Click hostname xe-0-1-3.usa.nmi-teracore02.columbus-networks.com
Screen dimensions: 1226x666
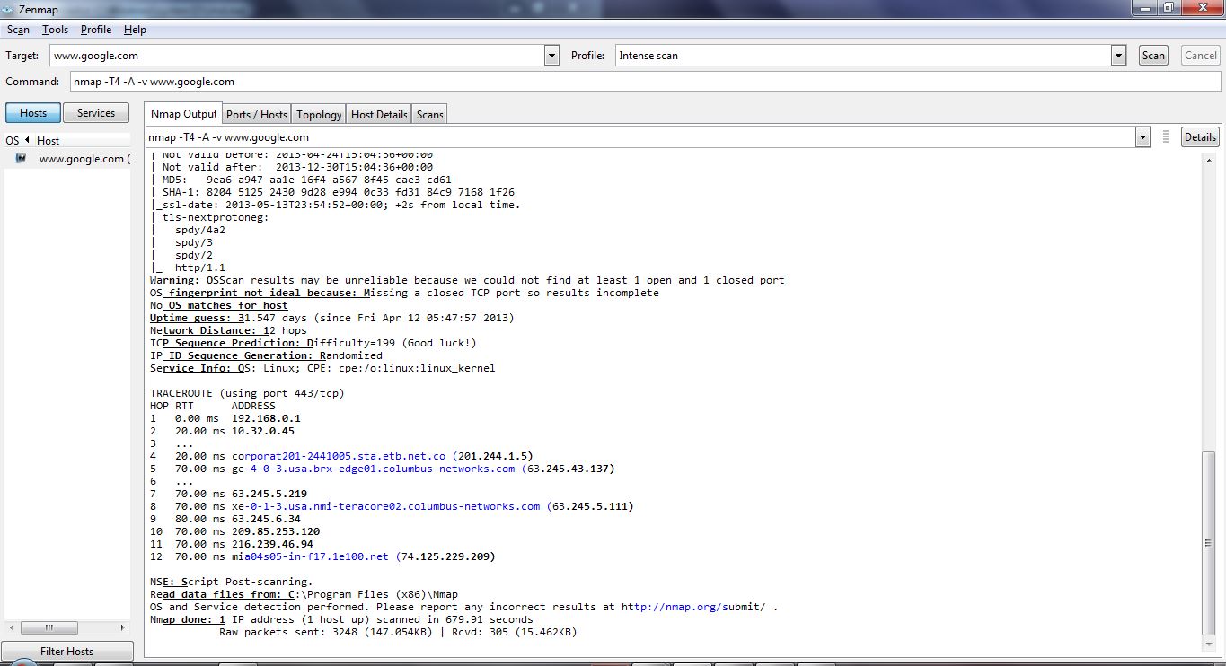[x=386, y=506]
